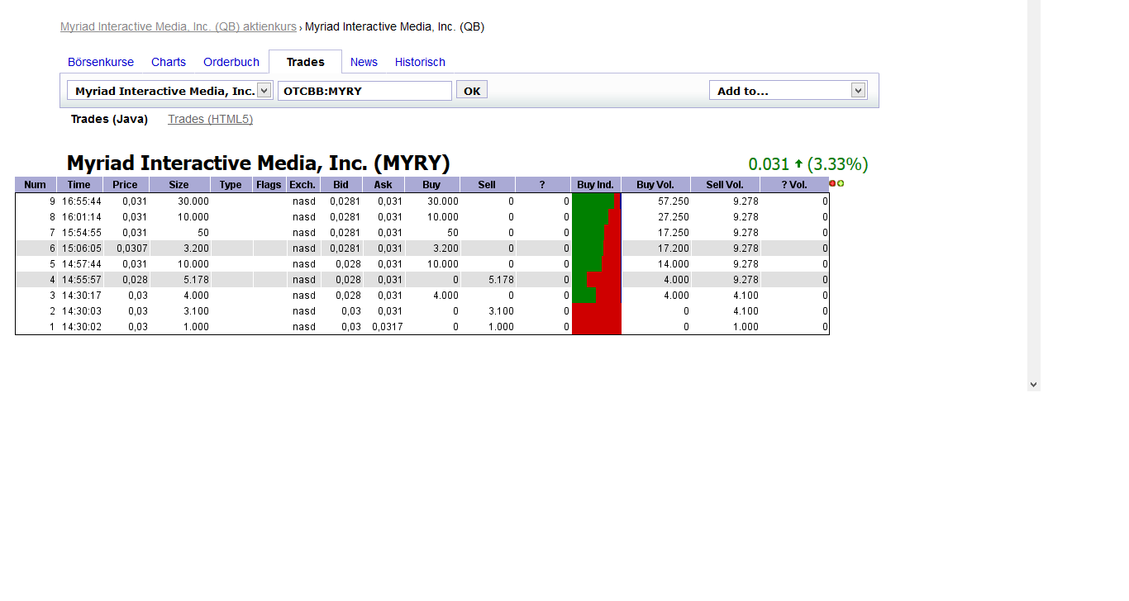This screenshot has height=601, width=1129.
Task: Switch to the Charts tab
Action: tap(169, 62)
